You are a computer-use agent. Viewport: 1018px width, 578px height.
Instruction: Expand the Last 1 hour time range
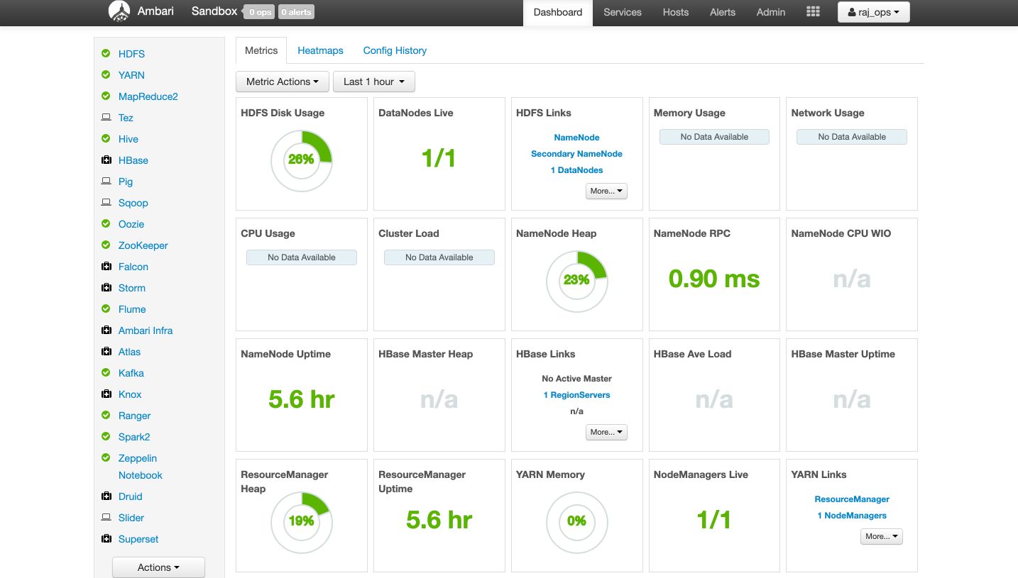pyautogui.click(x=374, y=82)
